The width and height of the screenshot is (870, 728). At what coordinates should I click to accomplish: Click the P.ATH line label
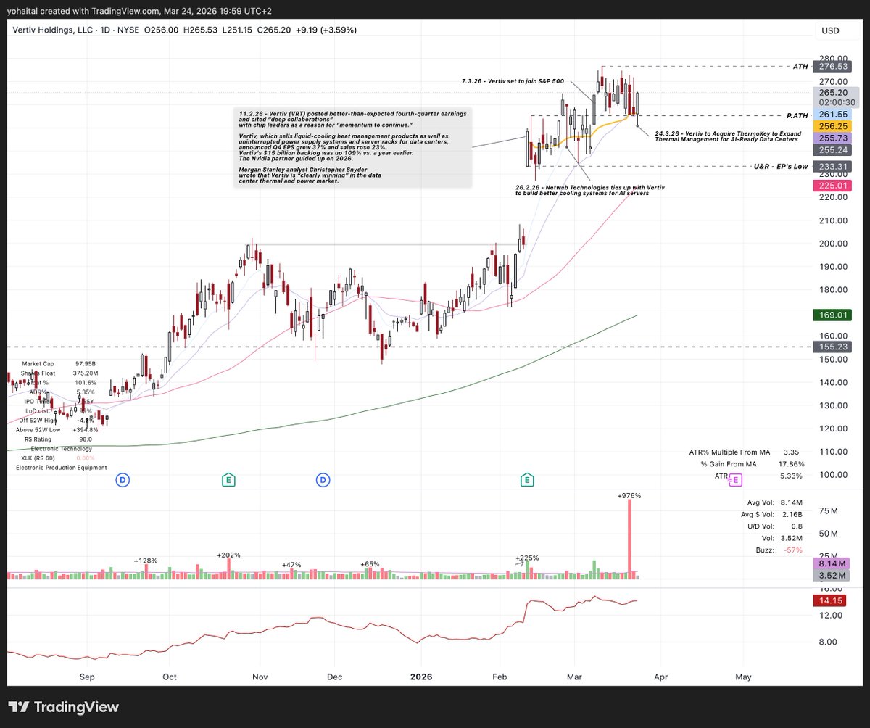pos(796,115)
